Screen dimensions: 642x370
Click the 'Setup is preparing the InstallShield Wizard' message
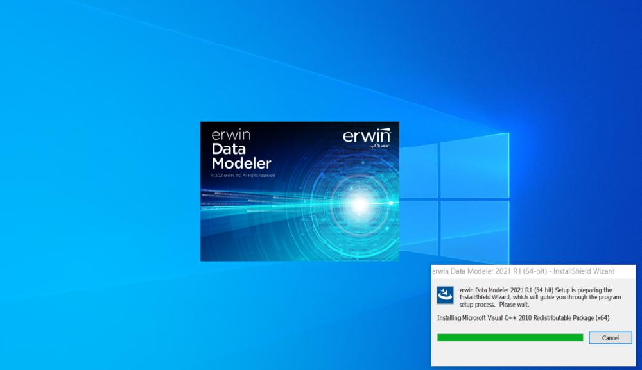(540, 298)
